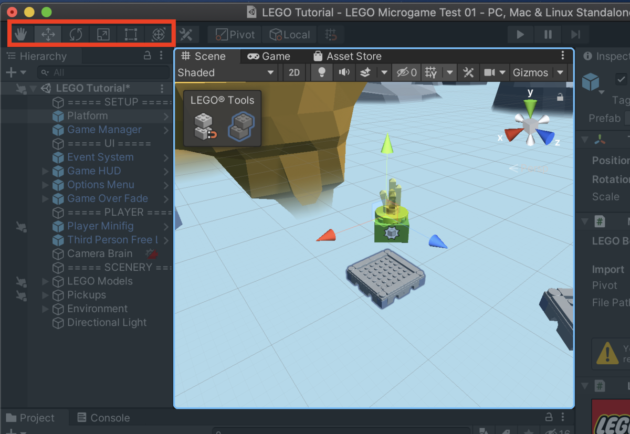Open the Asset Store tab
This screenshot has height=434, width=630.
(x=347, y=56)
